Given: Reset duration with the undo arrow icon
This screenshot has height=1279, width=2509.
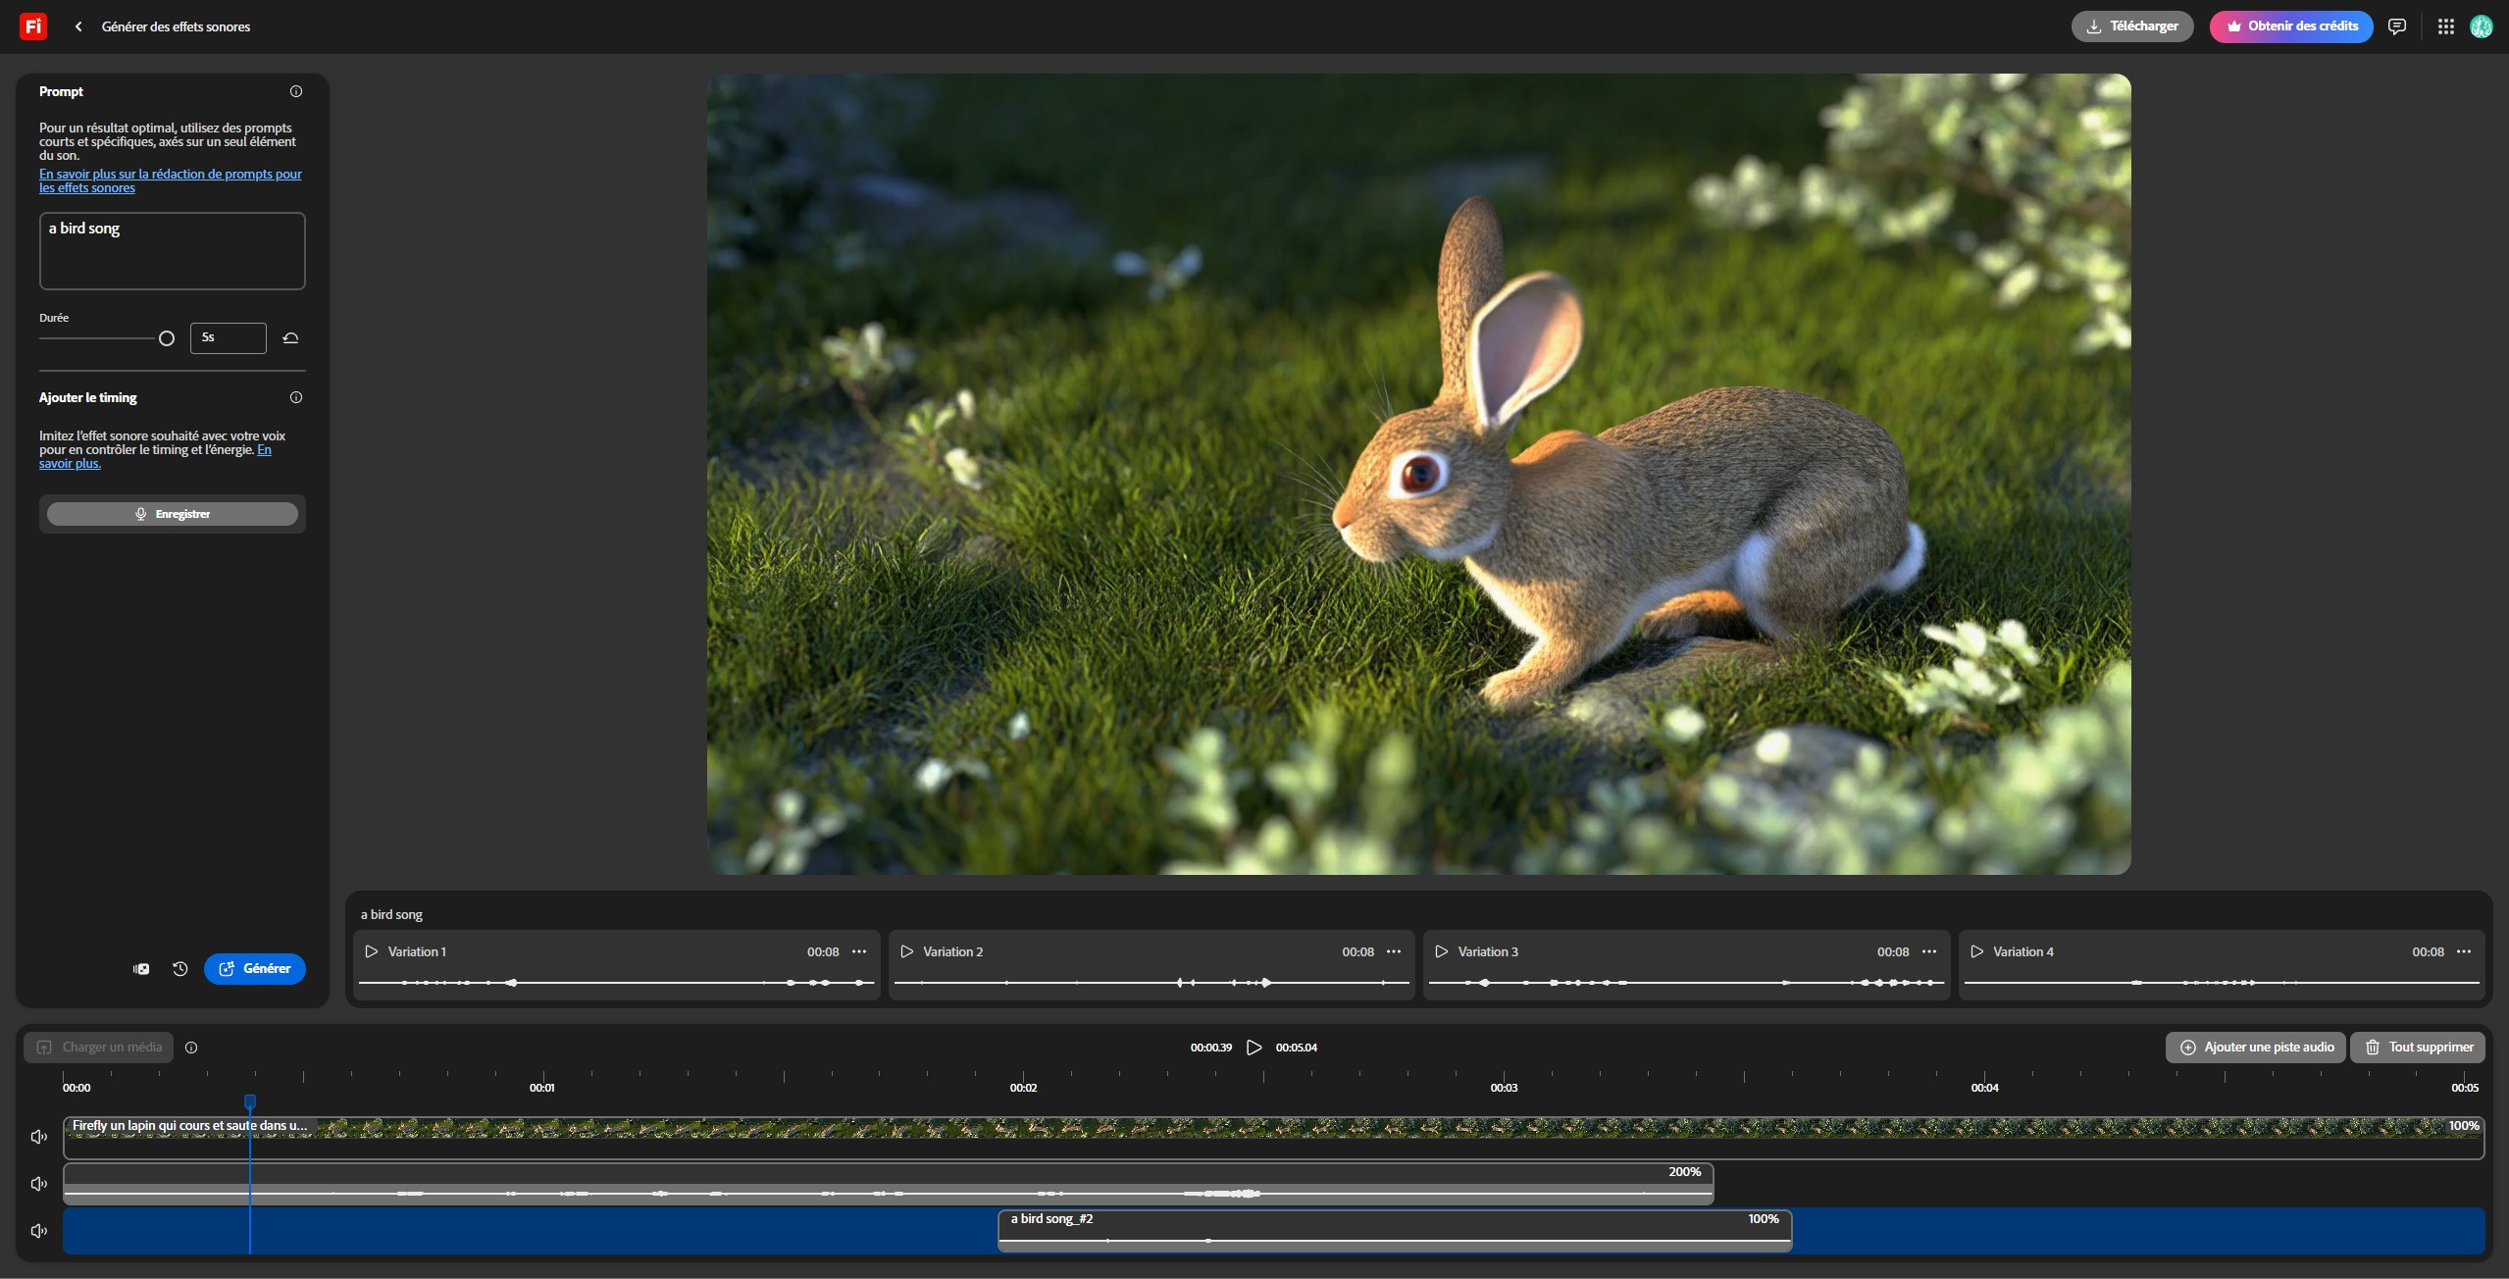Looking at the screenshot, I should click(290, 338).
